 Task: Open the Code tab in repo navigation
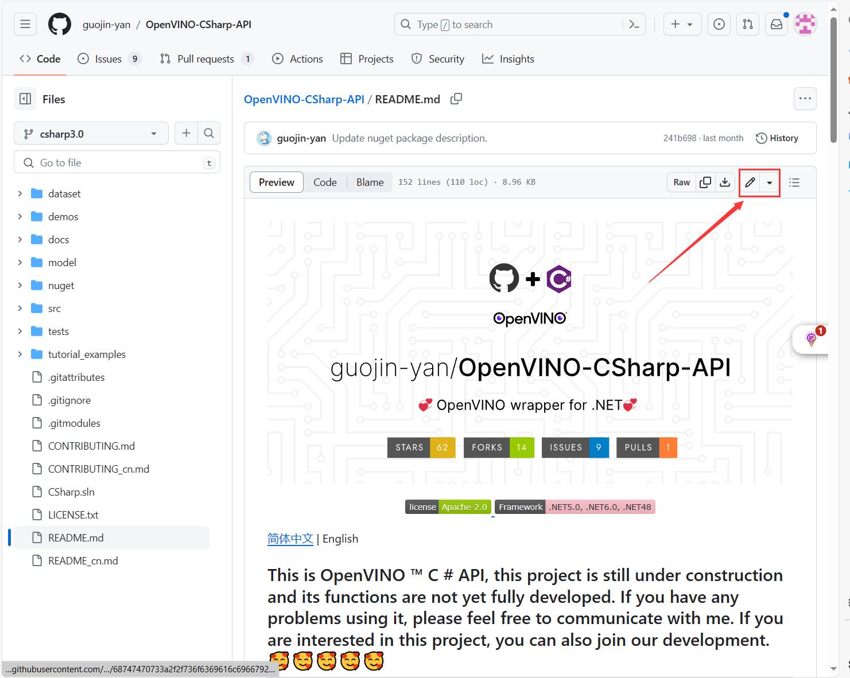point(40,59)
